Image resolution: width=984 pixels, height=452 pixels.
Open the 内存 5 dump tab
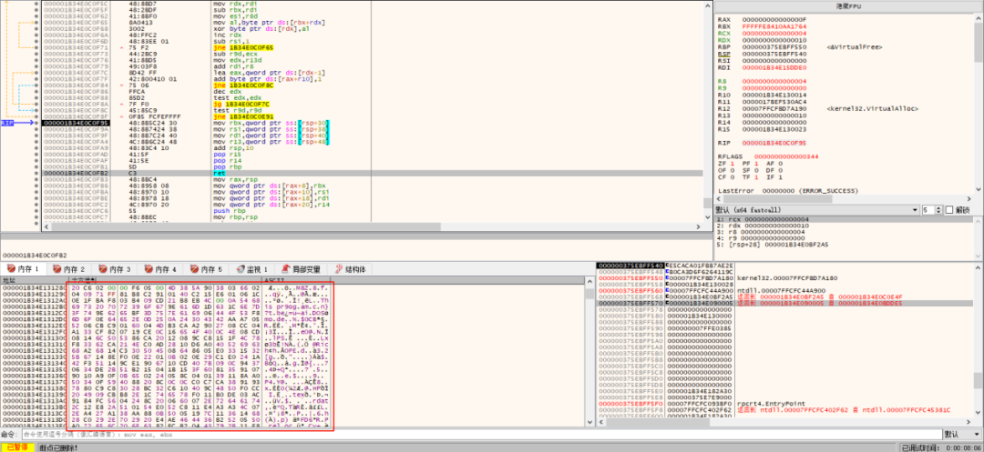click(x=207, y=268)
